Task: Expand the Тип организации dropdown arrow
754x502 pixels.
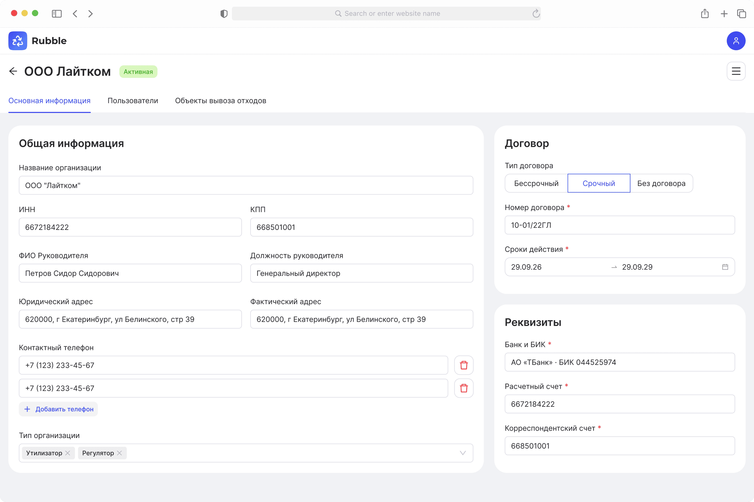Action: click(x=463, y=453)
